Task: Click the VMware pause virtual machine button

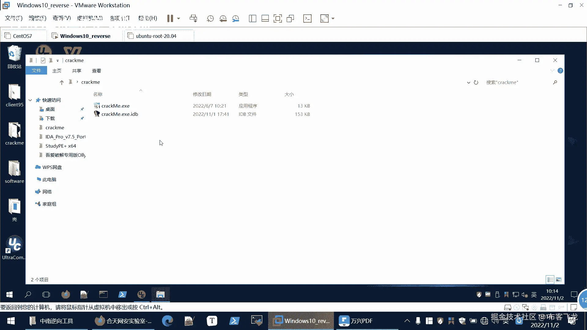Action: [170, 18]
